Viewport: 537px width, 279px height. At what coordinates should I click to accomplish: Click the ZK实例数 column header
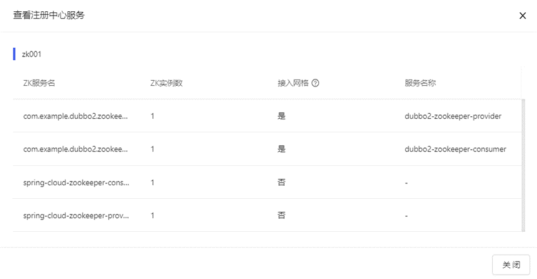[167, 83]
